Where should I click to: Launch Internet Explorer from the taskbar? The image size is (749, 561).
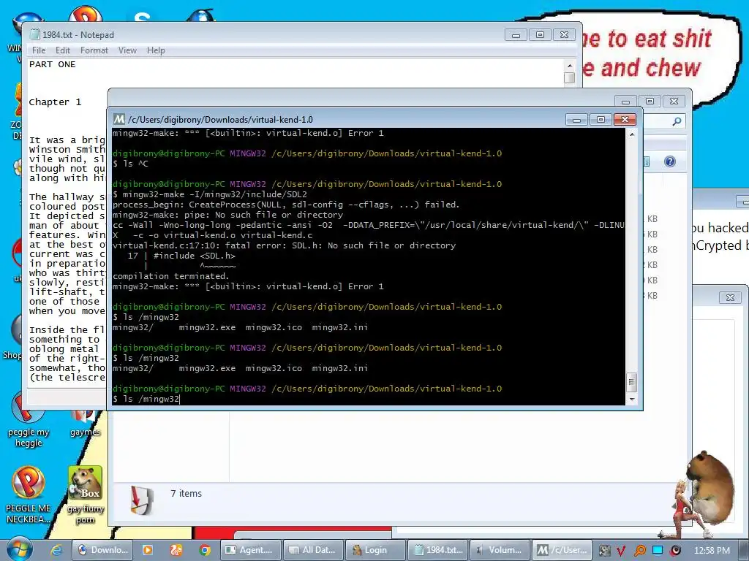pos(56,550)
